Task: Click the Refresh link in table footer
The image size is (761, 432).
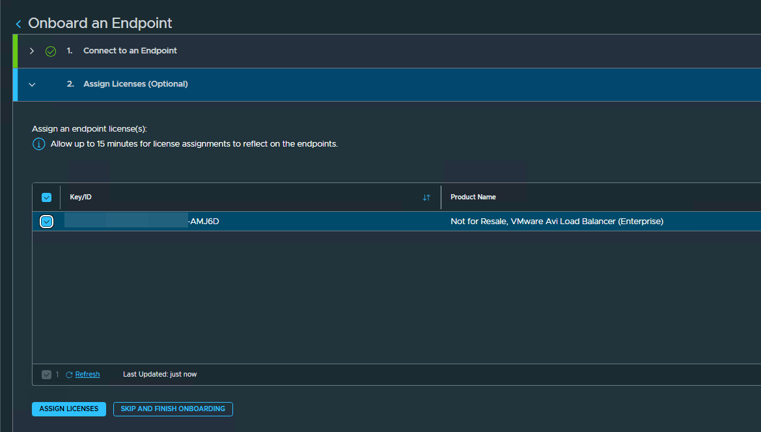Action: (x=87, y=374)
